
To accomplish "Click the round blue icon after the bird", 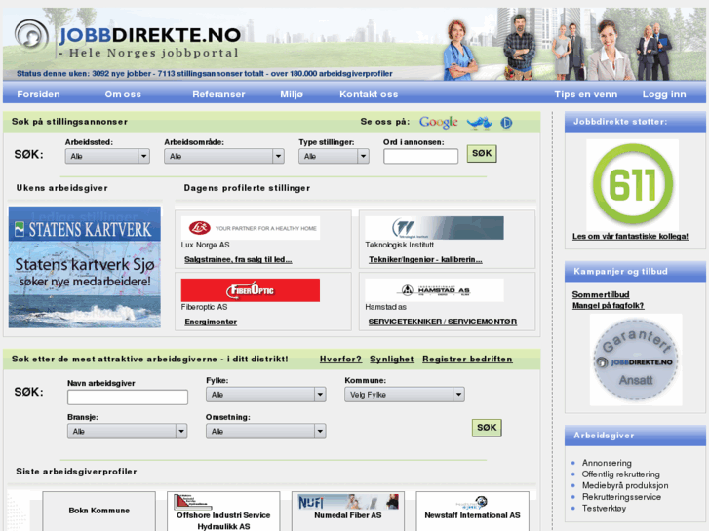I will click(x=506, y=122).
